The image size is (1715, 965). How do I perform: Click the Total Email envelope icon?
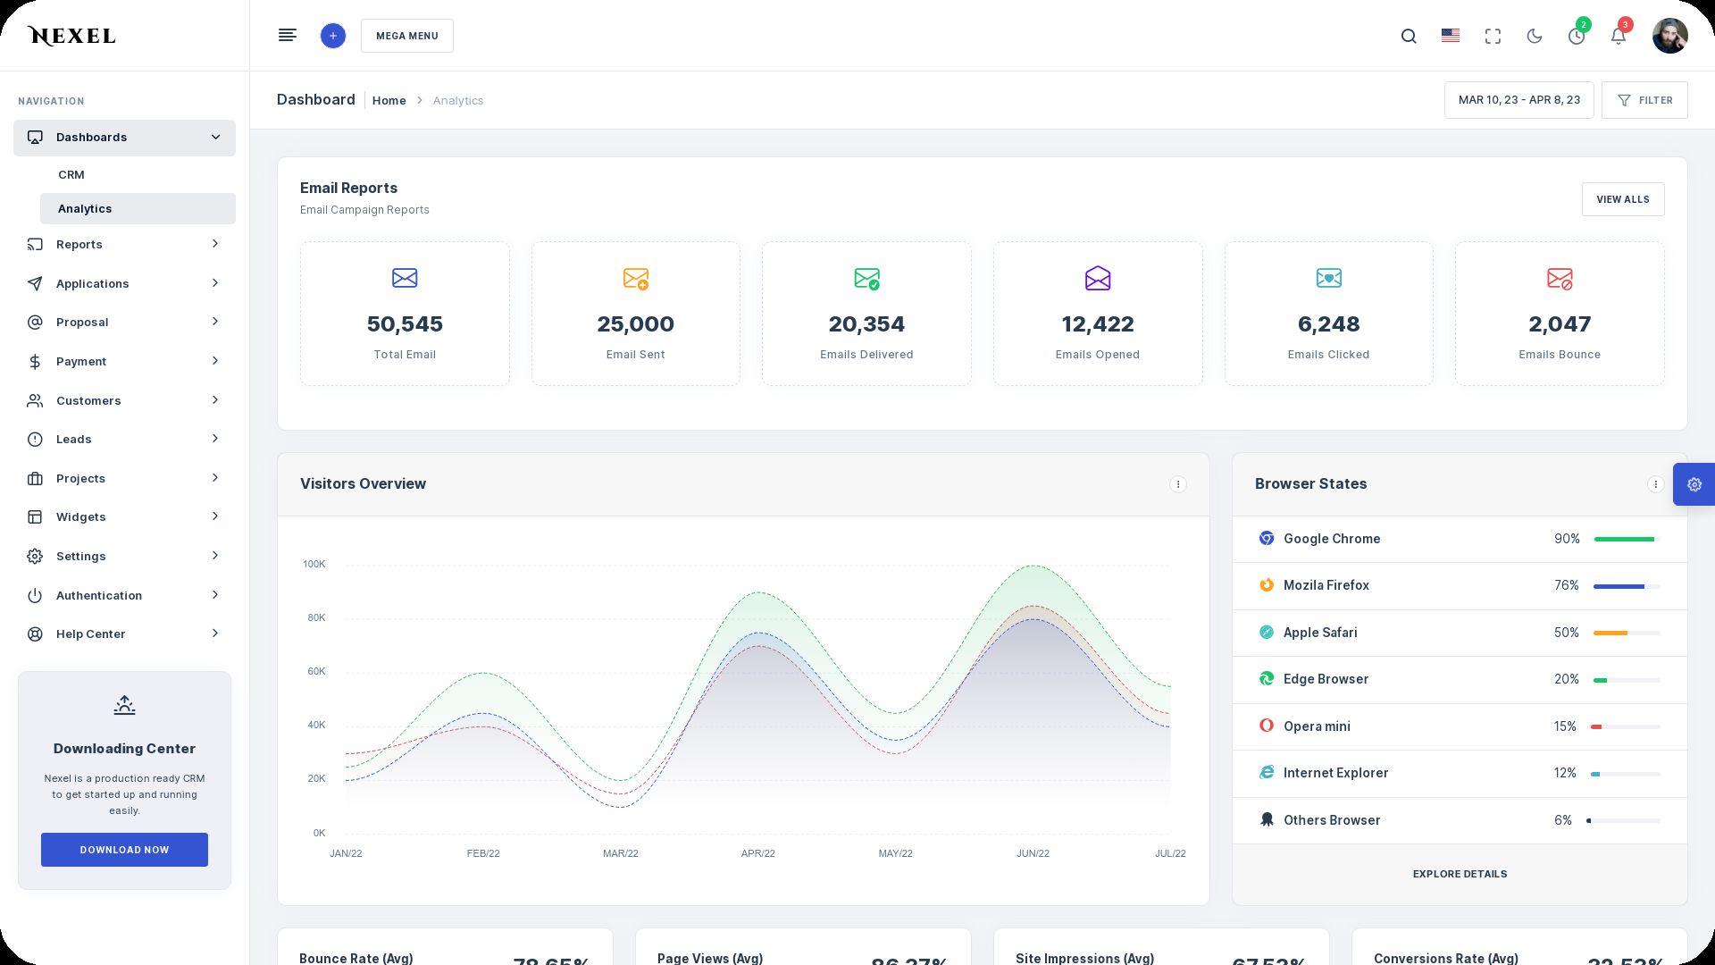click(405, 278)
